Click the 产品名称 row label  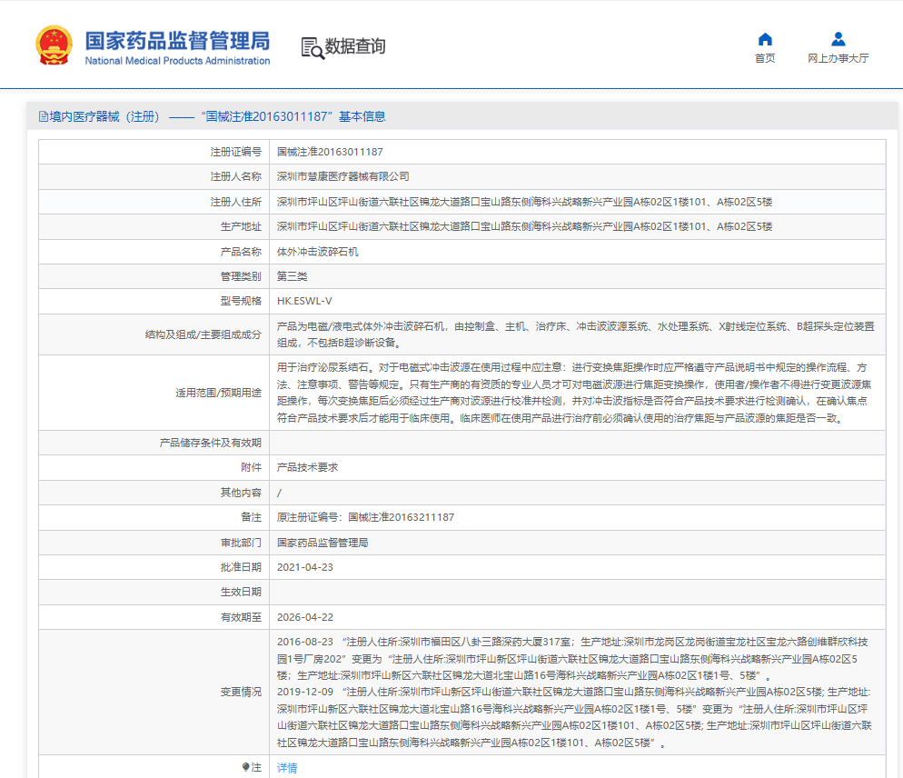click(x=241, y=252)
